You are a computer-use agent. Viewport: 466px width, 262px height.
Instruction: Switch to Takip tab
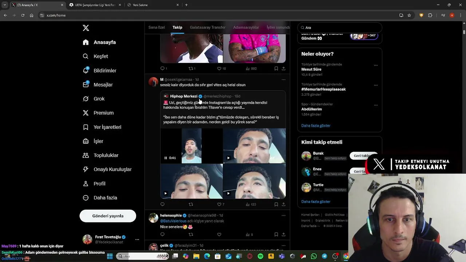point(177,27)
